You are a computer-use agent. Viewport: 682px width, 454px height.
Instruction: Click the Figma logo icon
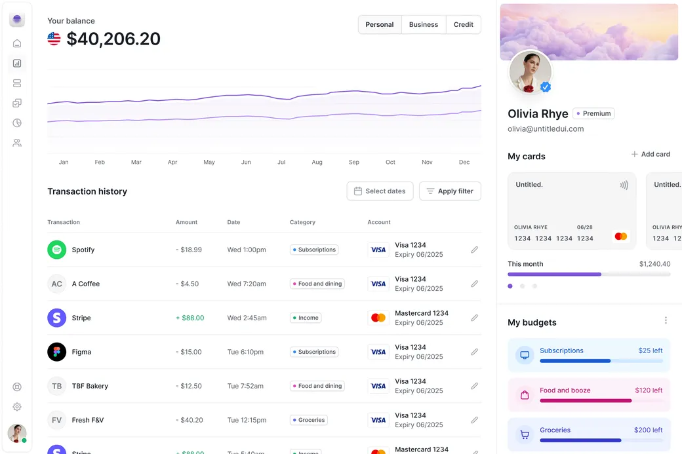point(56,352)
